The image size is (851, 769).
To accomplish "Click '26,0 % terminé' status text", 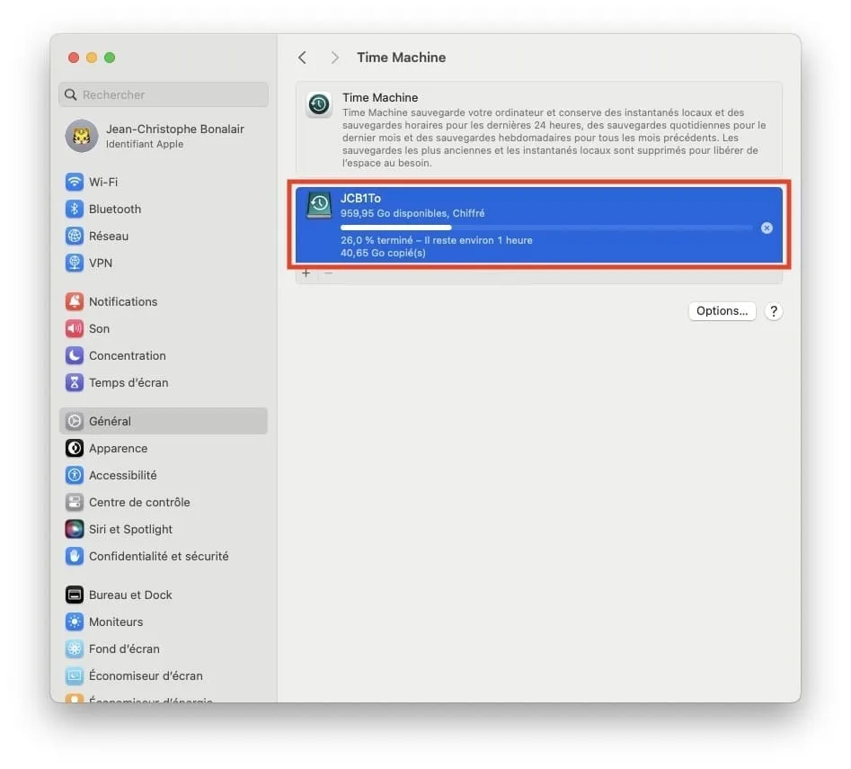I will [x=377, y=240].
